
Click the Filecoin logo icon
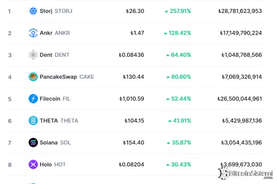pyautogui.click(x=33, y=99)
